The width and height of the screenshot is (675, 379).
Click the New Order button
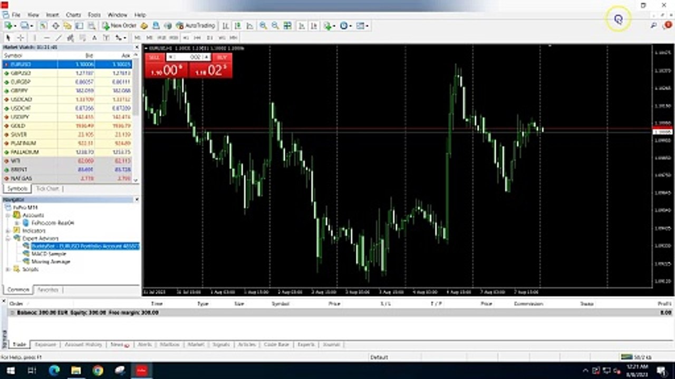[120, 25]
